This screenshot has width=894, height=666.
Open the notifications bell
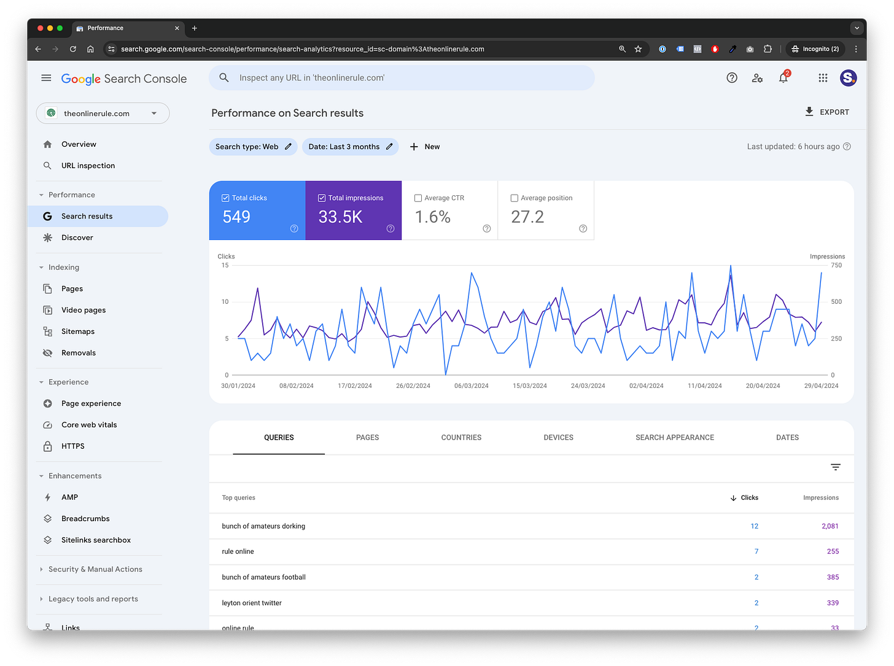click(x=783, y=78)
